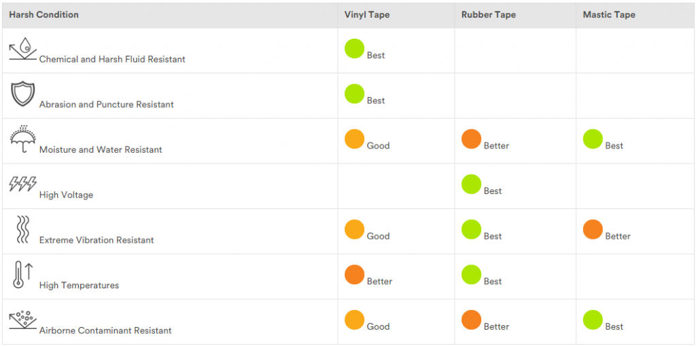696x346 pixels.
Task: Click the lightning bolts high voltage icon
Action: pos(22,184)
